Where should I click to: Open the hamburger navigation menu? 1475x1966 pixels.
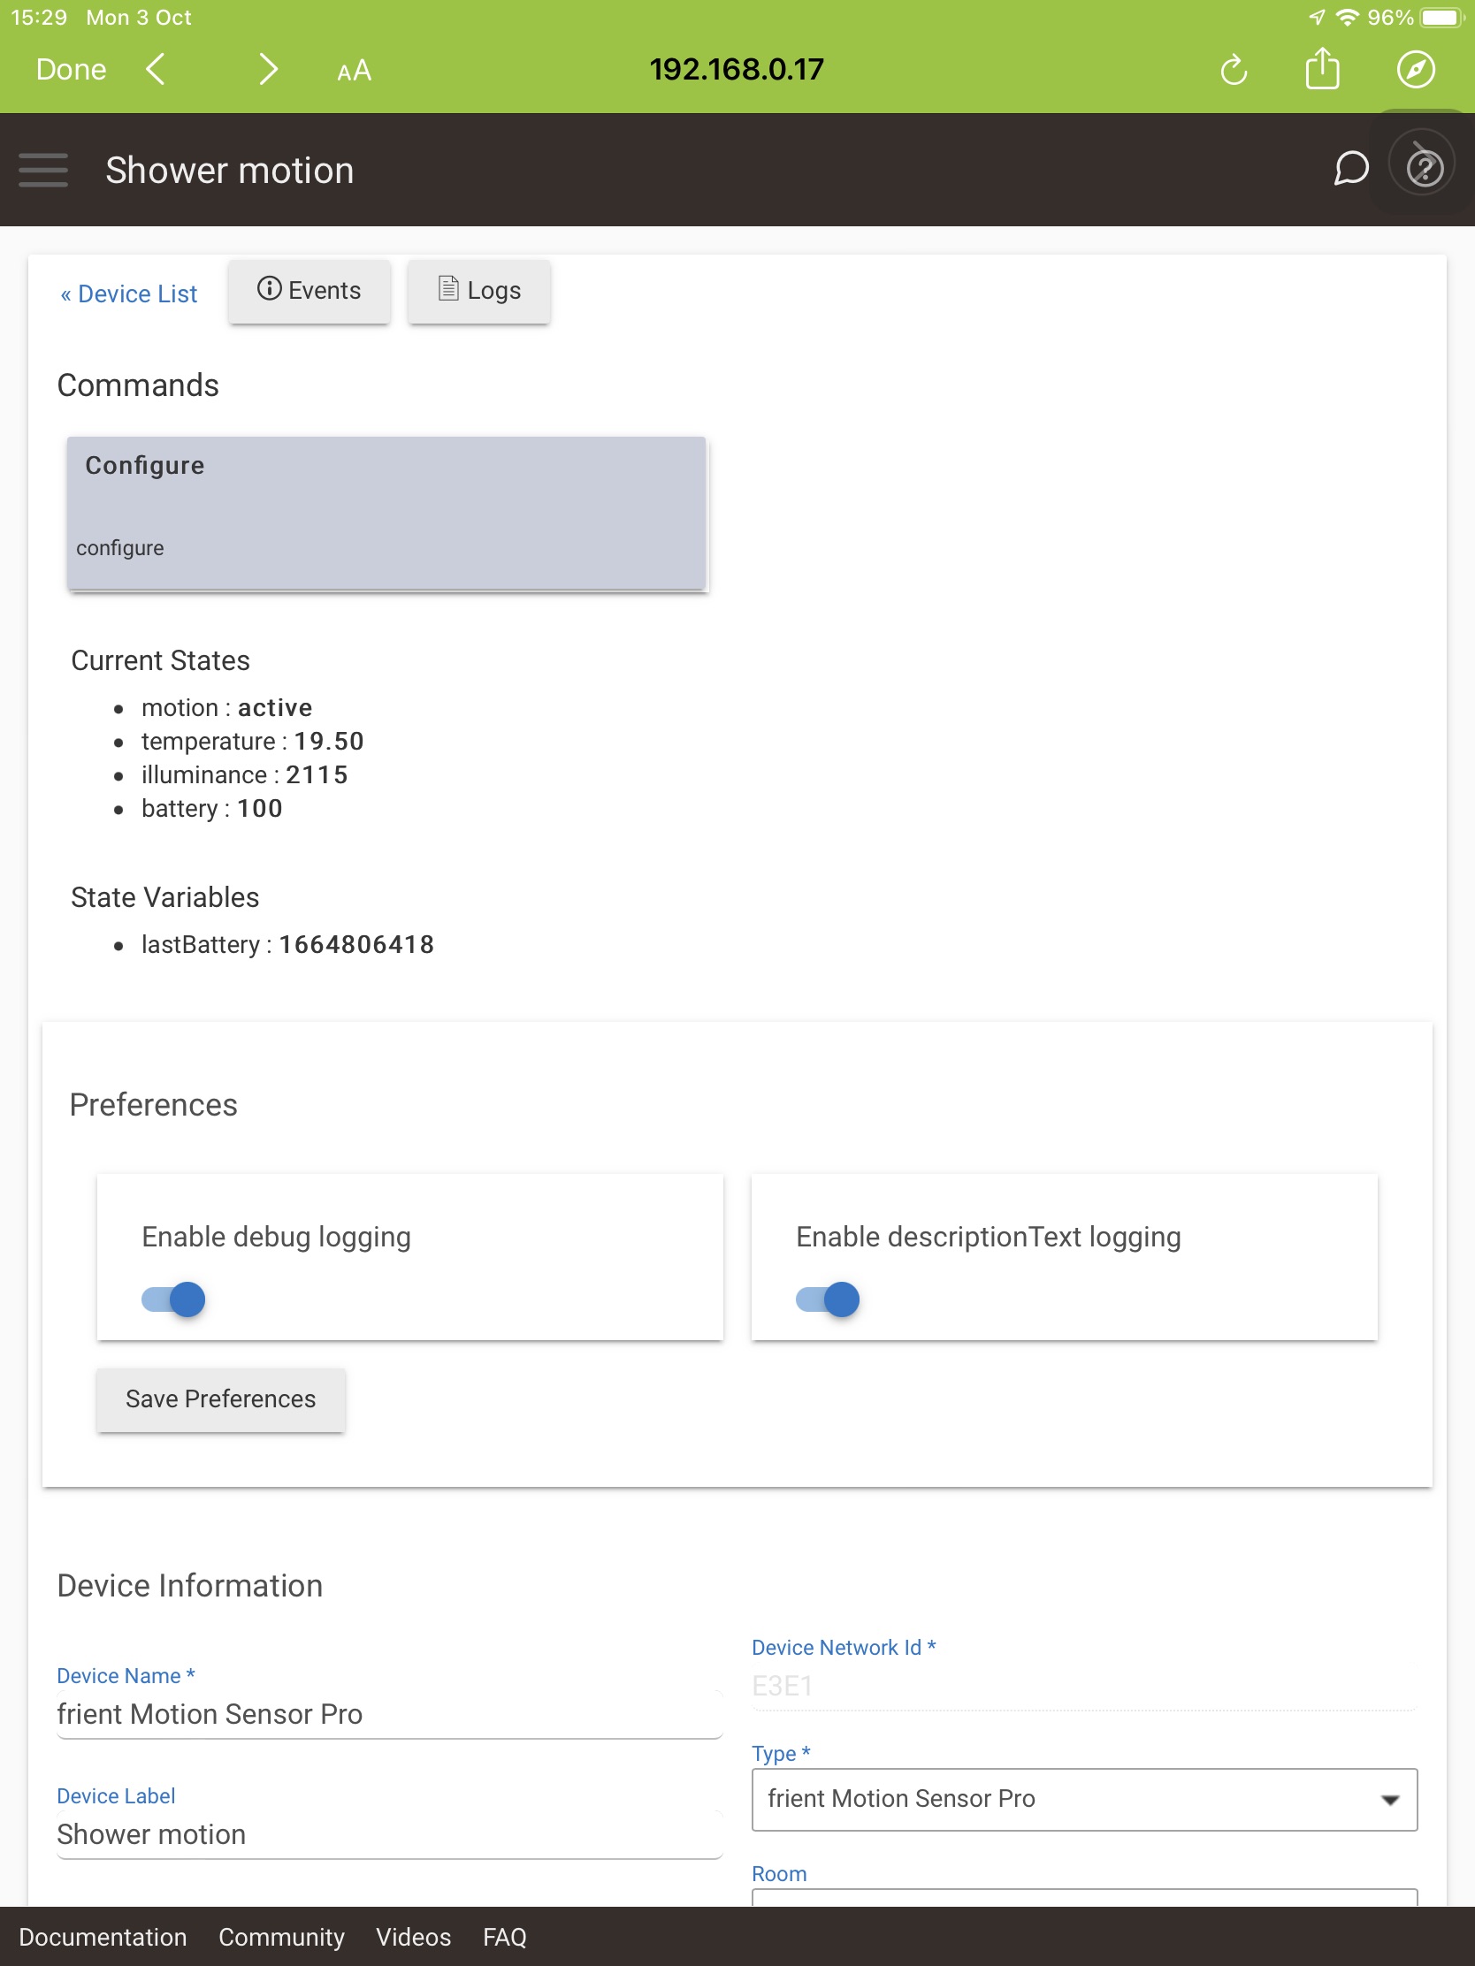[42, 170]
